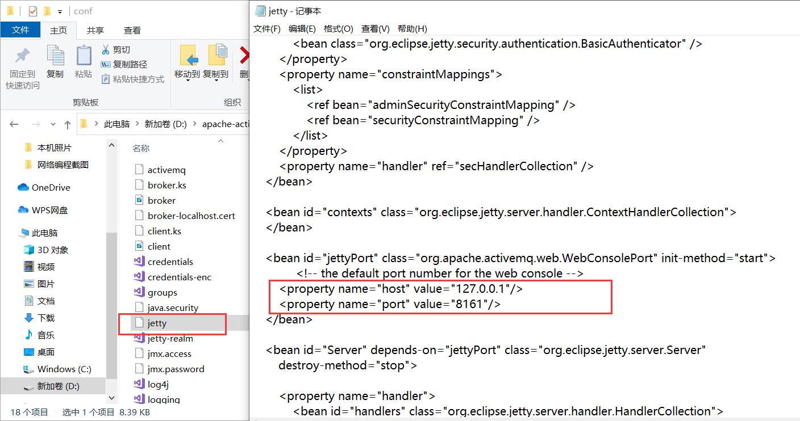Select Windows (C:) drive
800x421 pixels.
tap(57, 369)
